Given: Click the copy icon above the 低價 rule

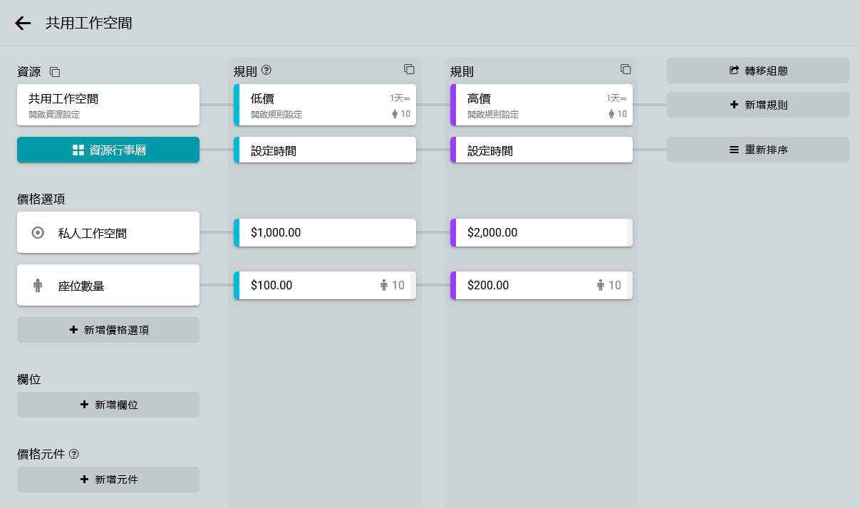Looking at the screenshot, I should click(409, 69).
